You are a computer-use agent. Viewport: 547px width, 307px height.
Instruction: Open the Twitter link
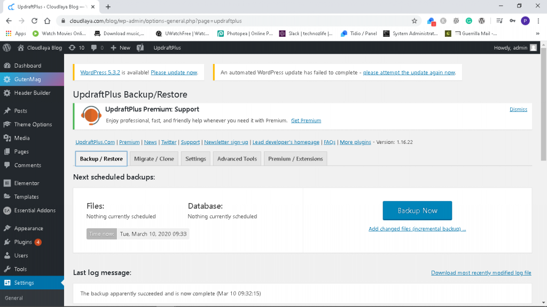point(169,142)
